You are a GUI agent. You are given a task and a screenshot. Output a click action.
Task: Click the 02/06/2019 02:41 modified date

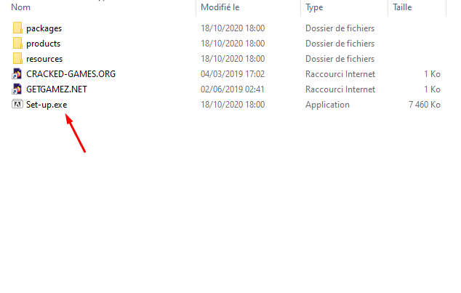[233, 89]
